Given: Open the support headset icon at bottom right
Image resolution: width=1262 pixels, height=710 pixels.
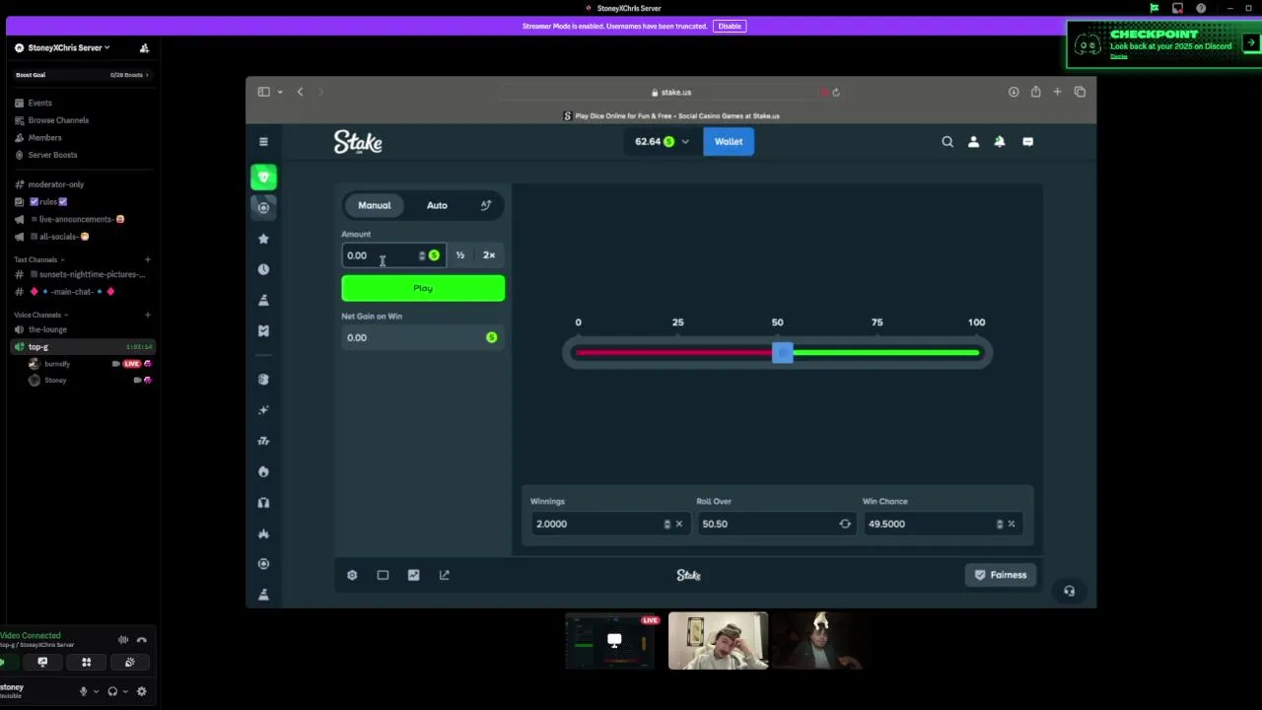Looking at the screenshot, I should (1069, 591).
